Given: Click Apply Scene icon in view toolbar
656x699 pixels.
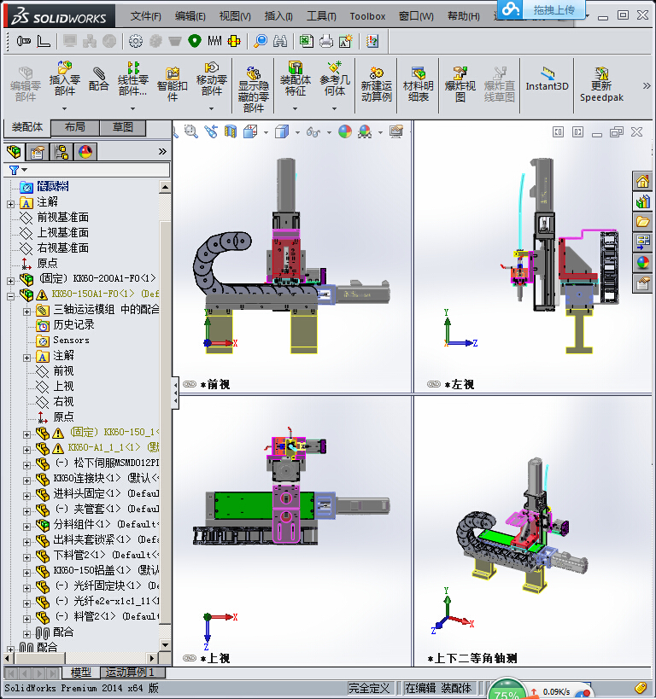Looking at the screenshot, I should [x=365, y=131].
